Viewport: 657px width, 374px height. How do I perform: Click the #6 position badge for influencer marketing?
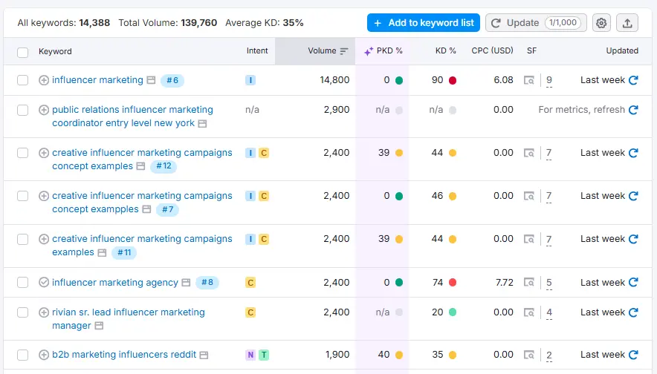coord(172,80)
